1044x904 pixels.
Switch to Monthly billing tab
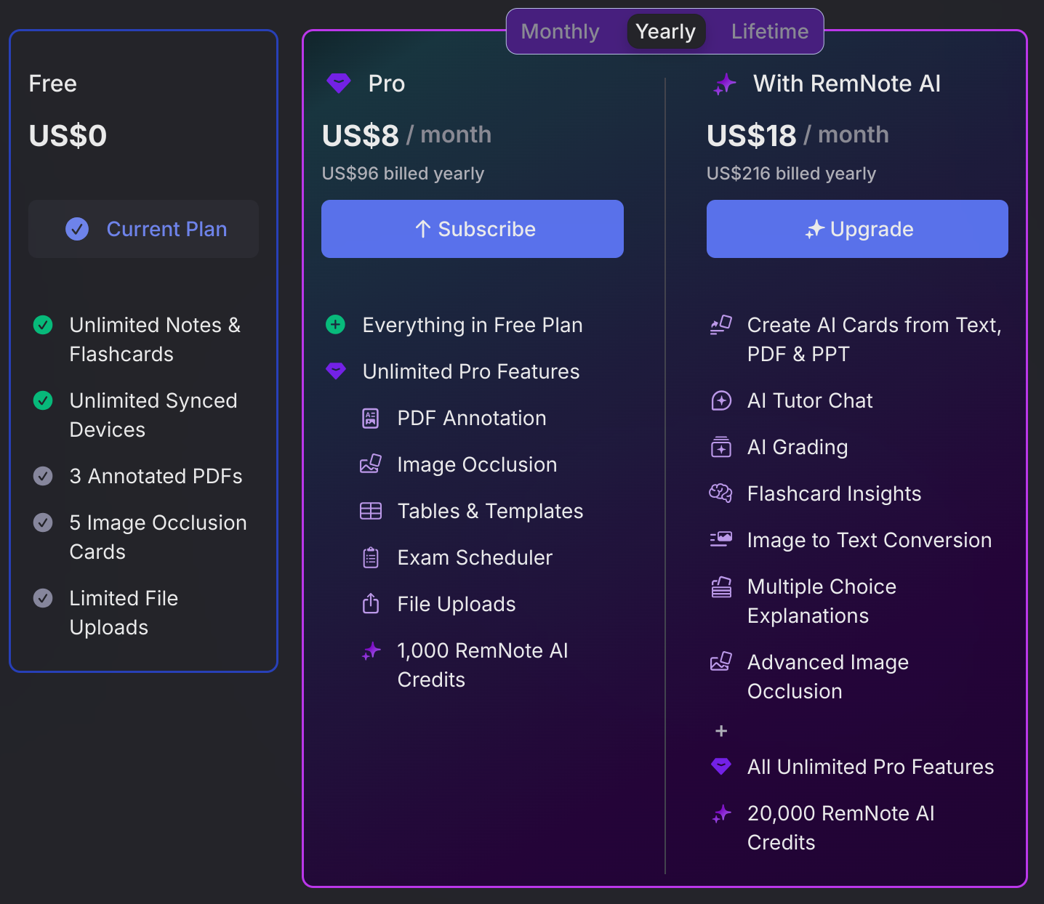click(561, 31)
